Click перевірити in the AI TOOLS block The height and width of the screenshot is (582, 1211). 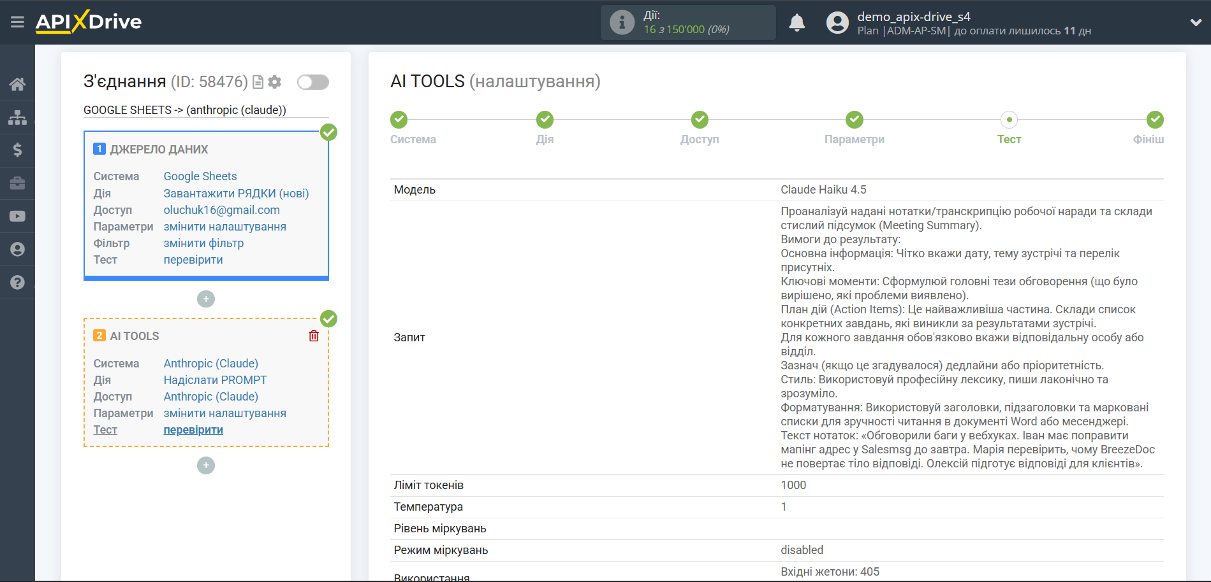click(193, 429)
